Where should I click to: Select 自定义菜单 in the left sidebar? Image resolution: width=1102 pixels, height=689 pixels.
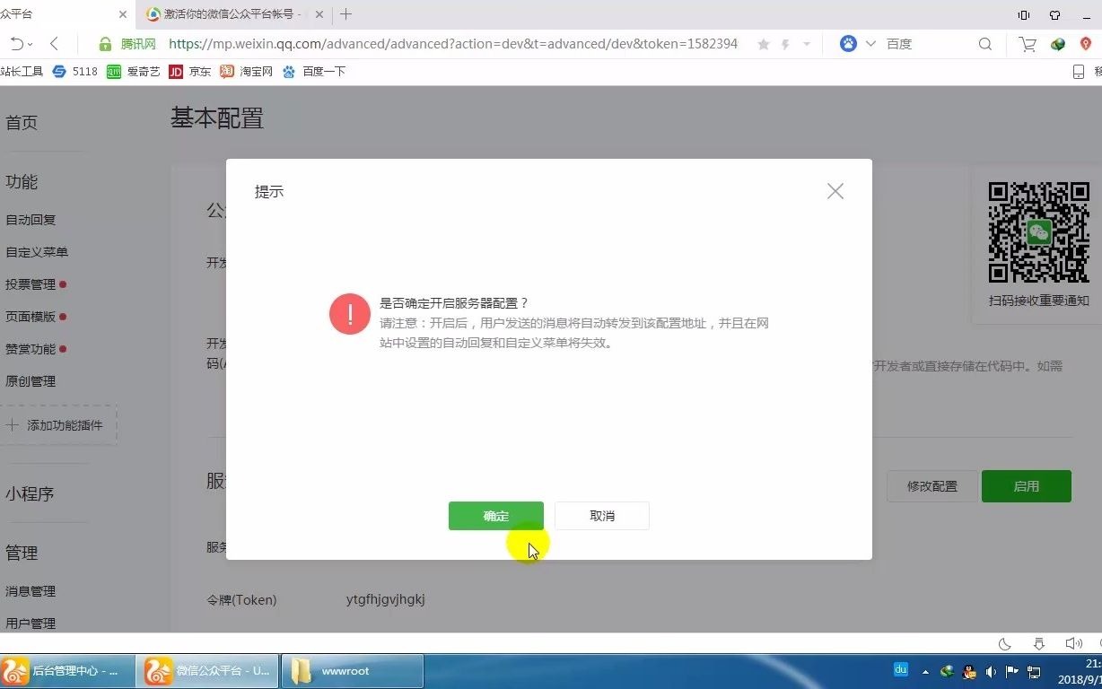[x=38, y=252]
